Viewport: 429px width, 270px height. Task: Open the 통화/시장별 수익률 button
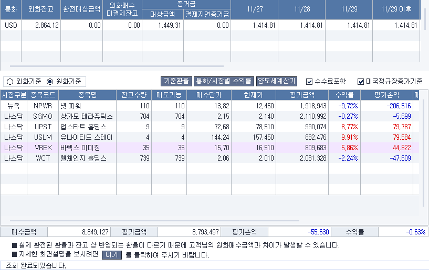(x=223, y=82)
